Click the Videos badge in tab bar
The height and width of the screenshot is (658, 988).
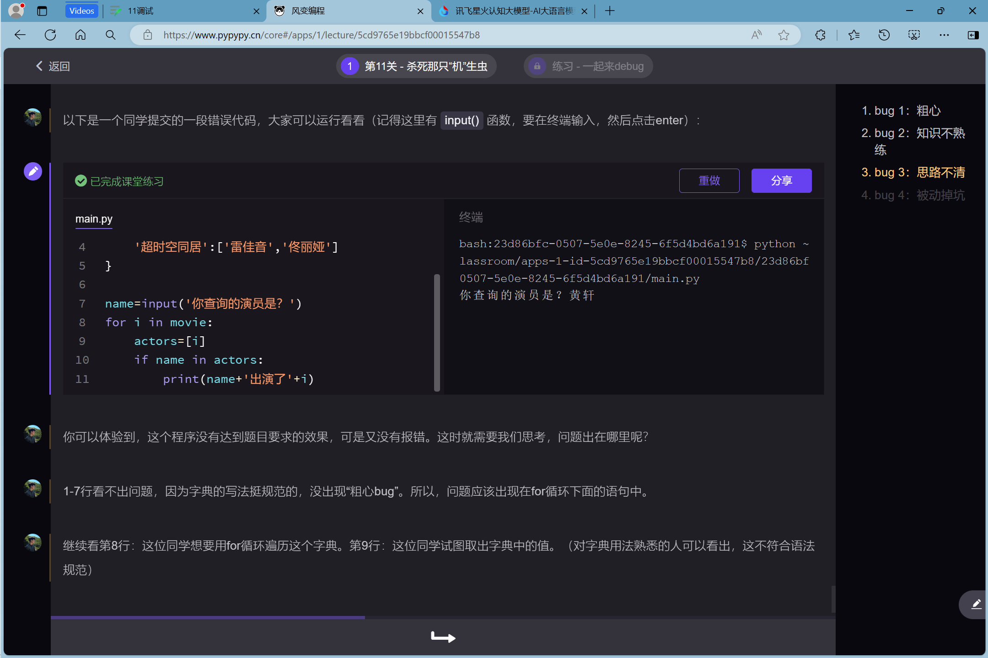point(81,11)
